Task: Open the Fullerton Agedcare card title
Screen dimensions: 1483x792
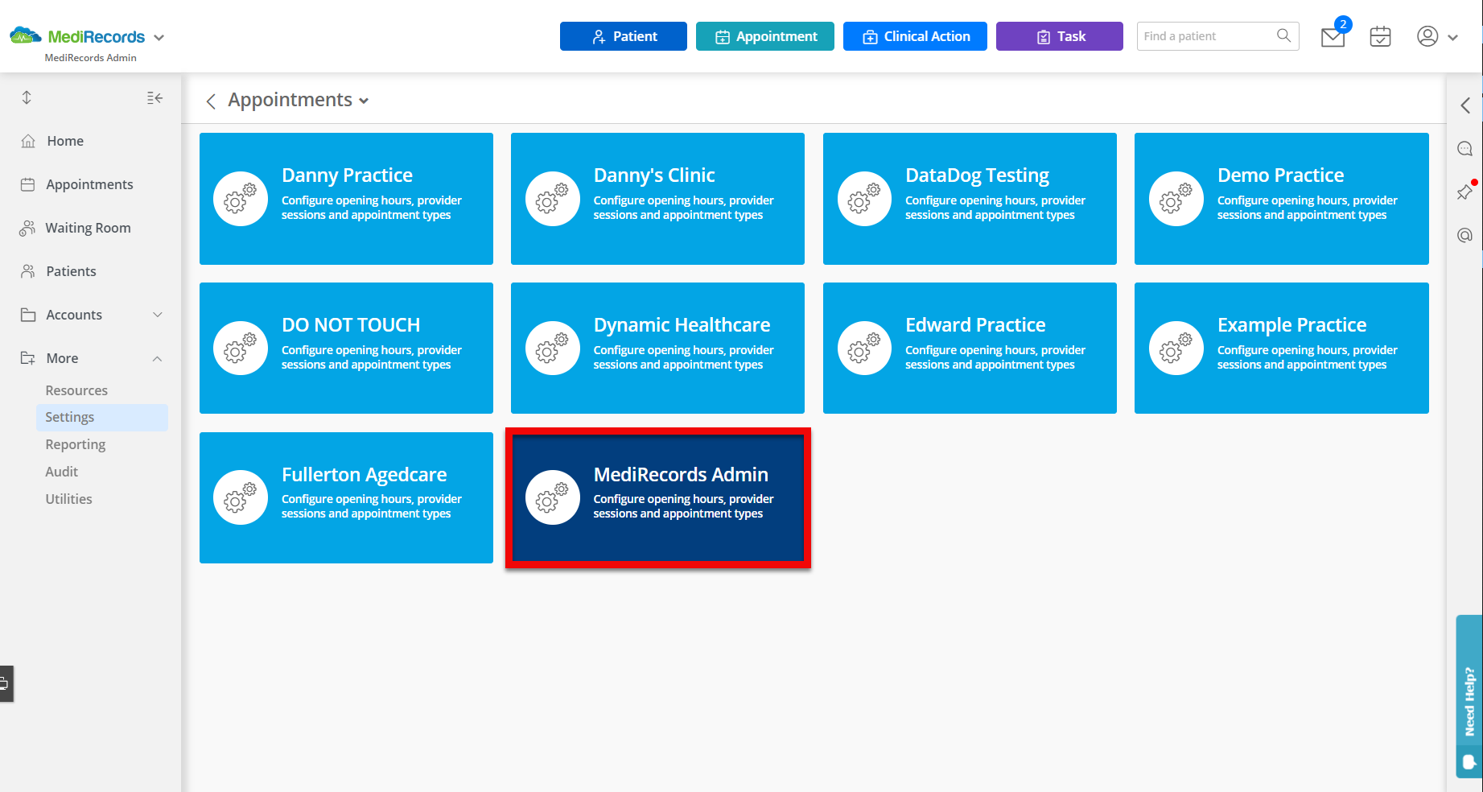Action: (x=364, y=475)
